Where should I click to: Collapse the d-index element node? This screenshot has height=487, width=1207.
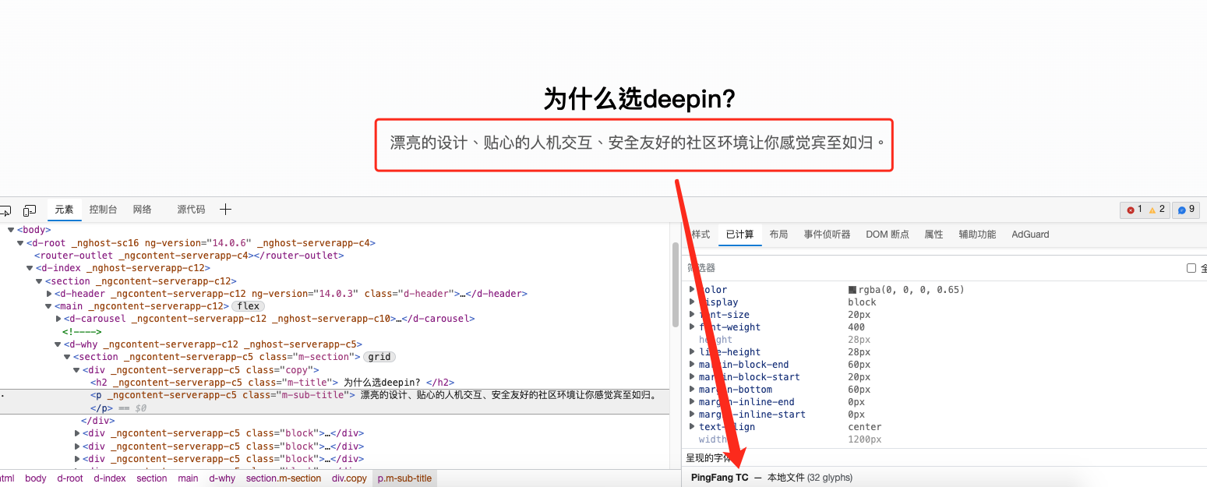(x=30, y=268)
